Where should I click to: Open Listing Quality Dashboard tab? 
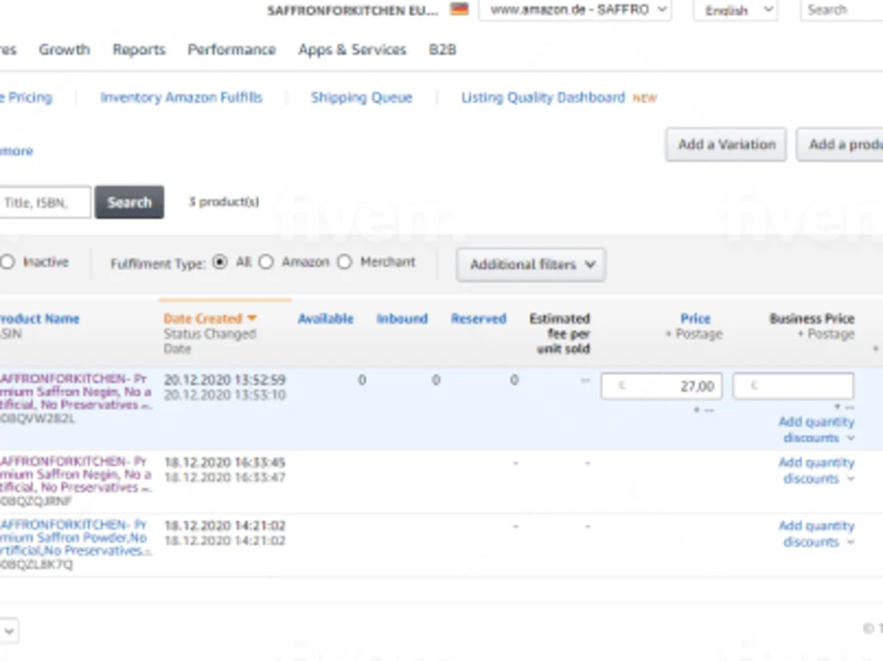point(543,97)
